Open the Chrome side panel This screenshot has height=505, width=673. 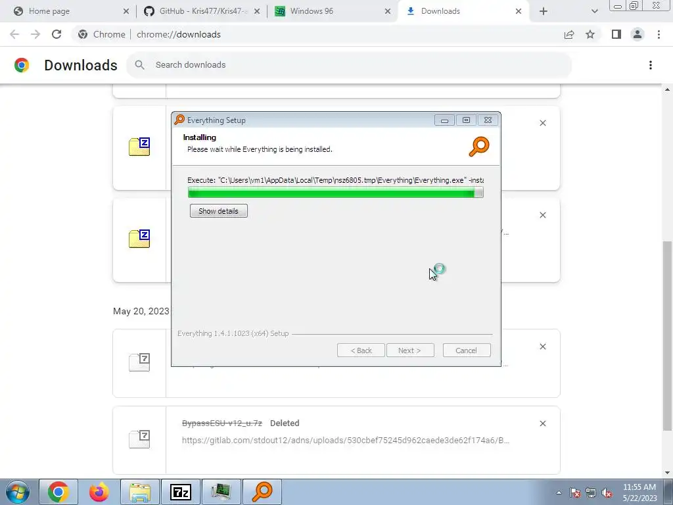[x=616, y=34]
